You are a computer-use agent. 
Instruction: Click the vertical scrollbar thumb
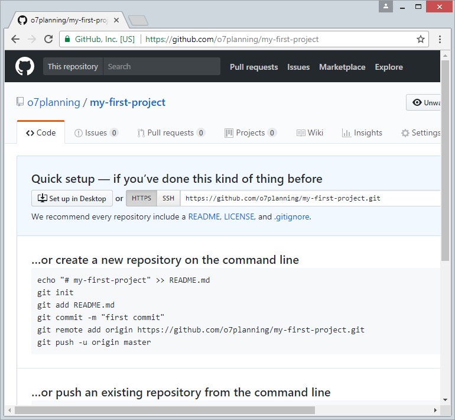click(x=445, y=161)
